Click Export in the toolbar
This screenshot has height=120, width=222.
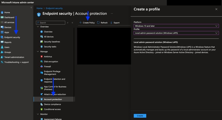click(115, 22)
